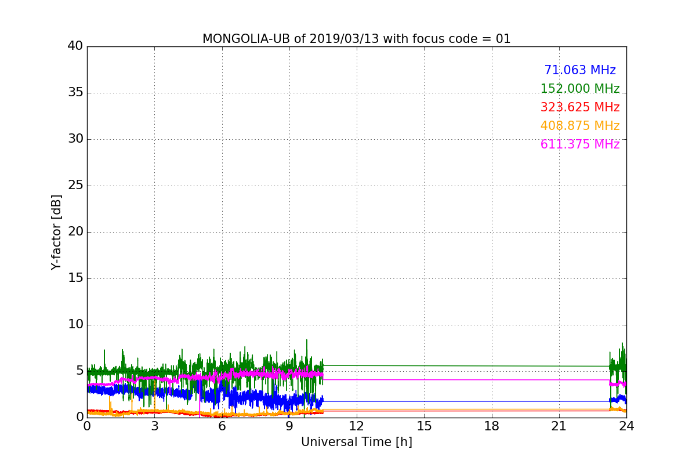Click the x-axis tick value 21
This screenshot has width=696, height=464.
[x=559, y=426]
